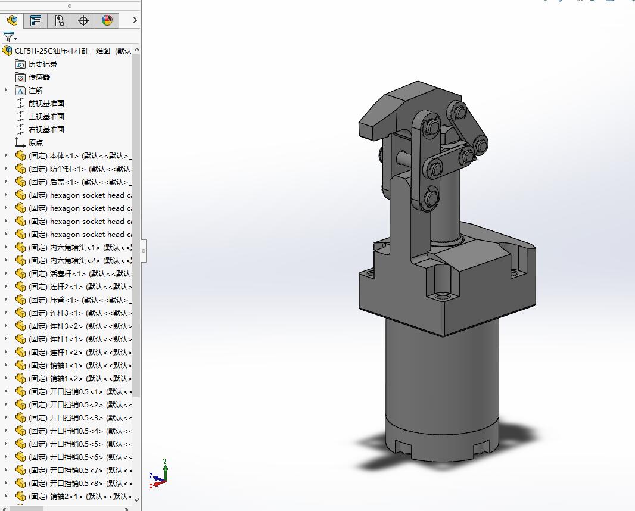Viewport: 635px width, 511px height.
Task: Click the 防尘封<1> part icon
Action: tap(20, 169)
